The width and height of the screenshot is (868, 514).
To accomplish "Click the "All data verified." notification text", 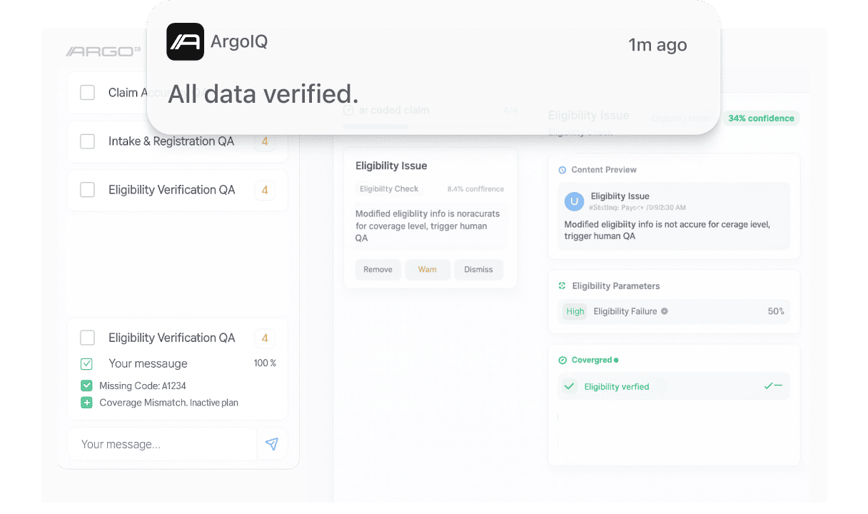I will 263,94.
